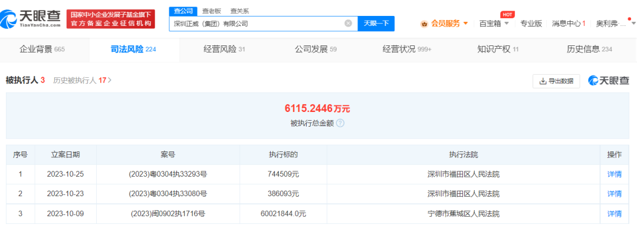Switch to the 查公司 search tab
The image size is (637, 228).
tap(183, 11)
